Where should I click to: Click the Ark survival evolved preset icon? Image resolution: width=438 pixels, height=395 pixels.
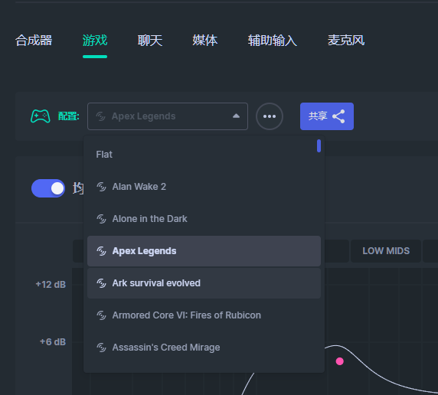pos(101,283)
